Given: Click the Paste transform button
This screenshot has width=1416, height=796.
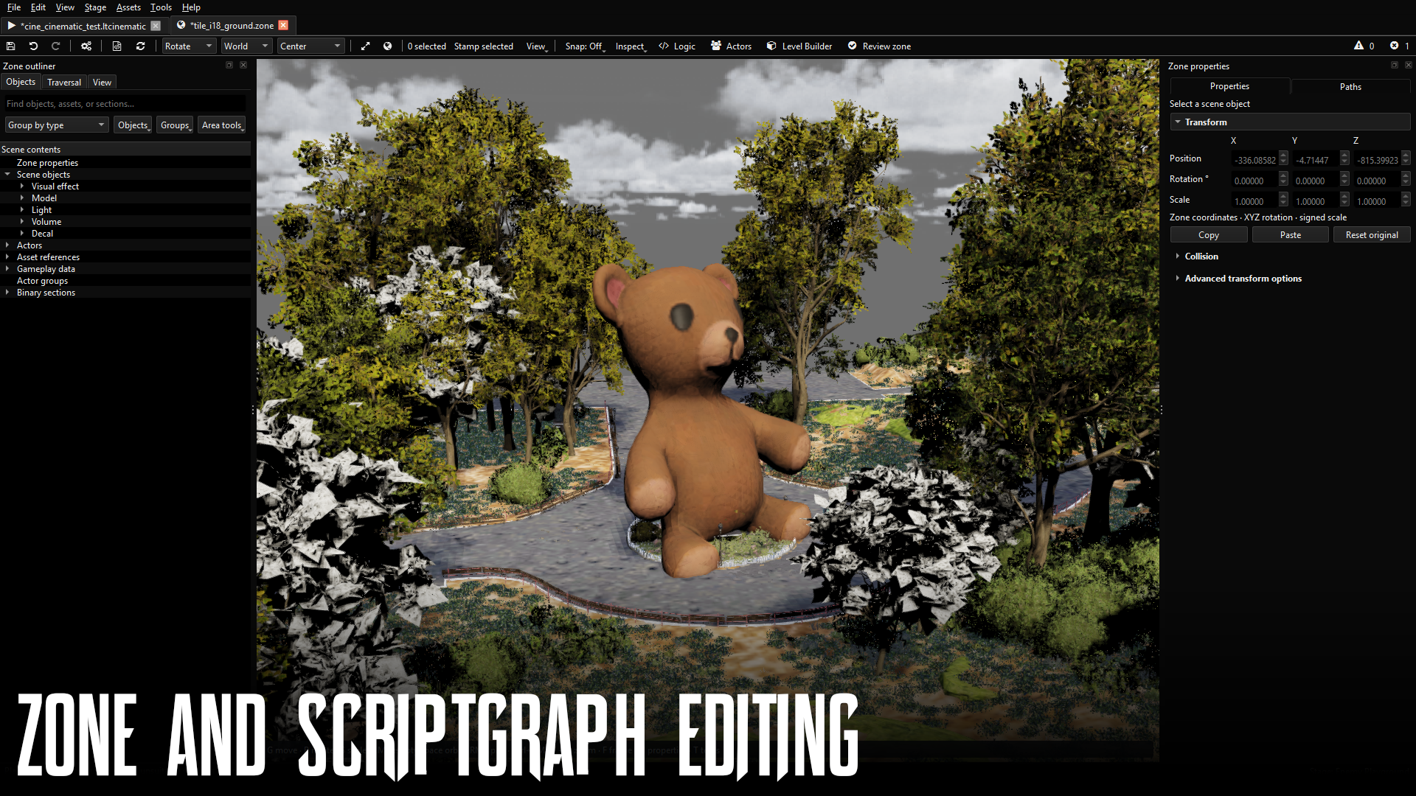Looking at the screenshot, I should click(1291, 234).
